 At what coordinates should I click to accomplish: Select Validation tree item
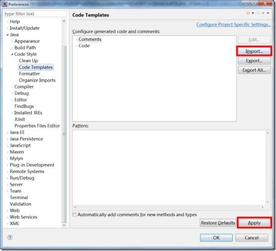point(20,204)
